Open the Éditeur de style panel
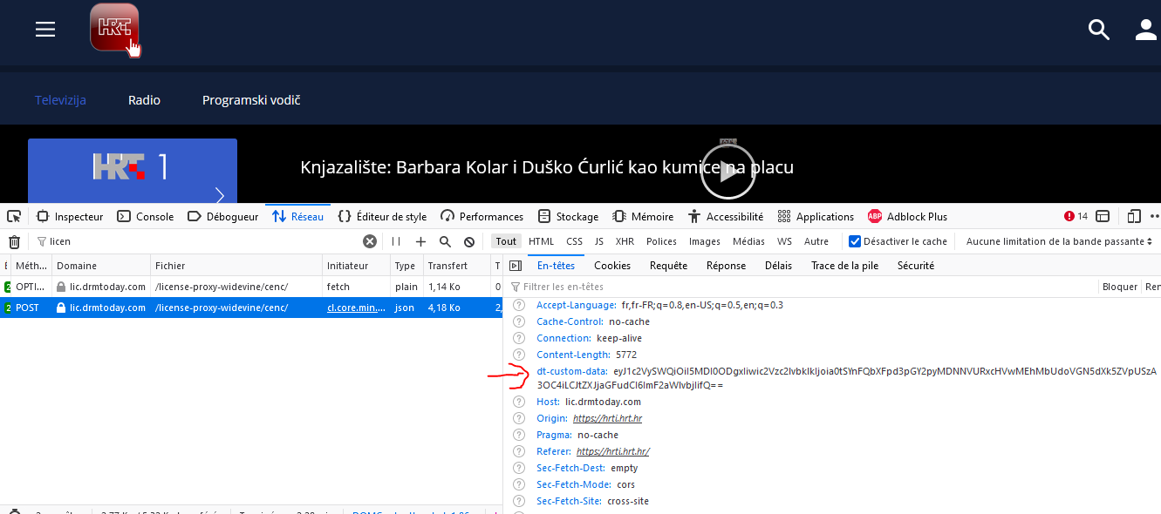Viewport: 1161px width, 514px height. pyautogui.click(x=382, y=217)
